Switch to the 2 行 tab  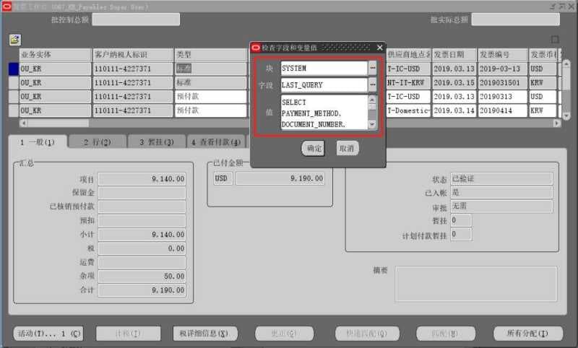coord(98,142)
